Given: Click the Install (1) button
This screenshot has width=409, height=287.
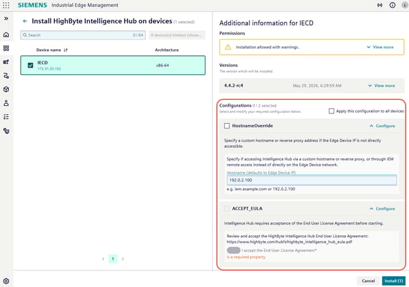Looking at the screenshot, I should point(394,281).
